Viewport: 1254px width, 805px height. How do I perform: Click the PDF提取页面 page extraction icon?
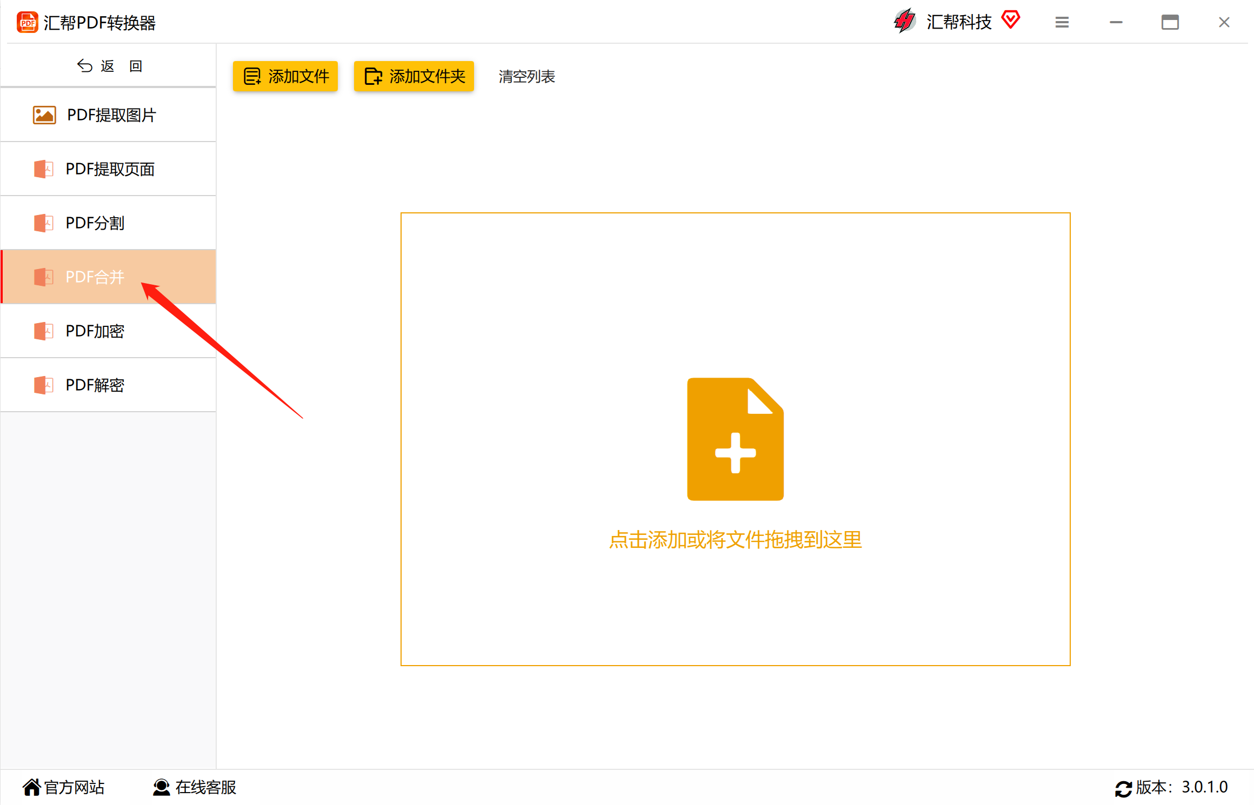pyautogui.click(x=44, y=169)
